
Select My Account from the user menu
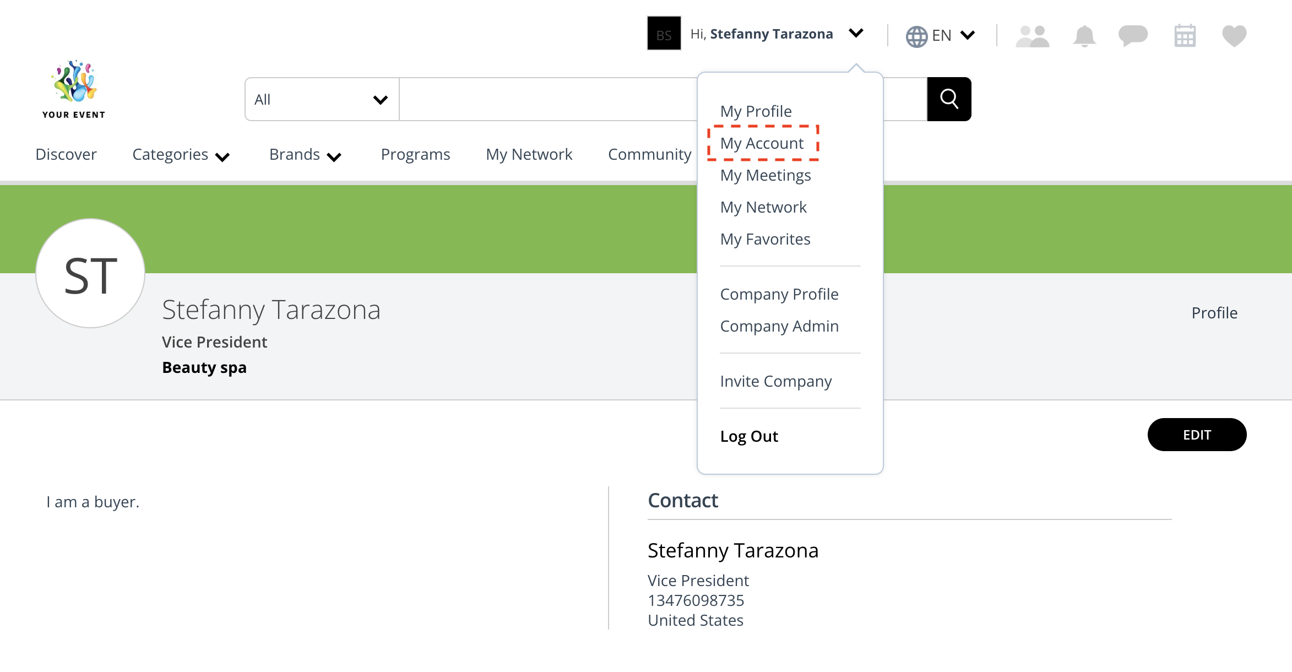coord(762,143)
